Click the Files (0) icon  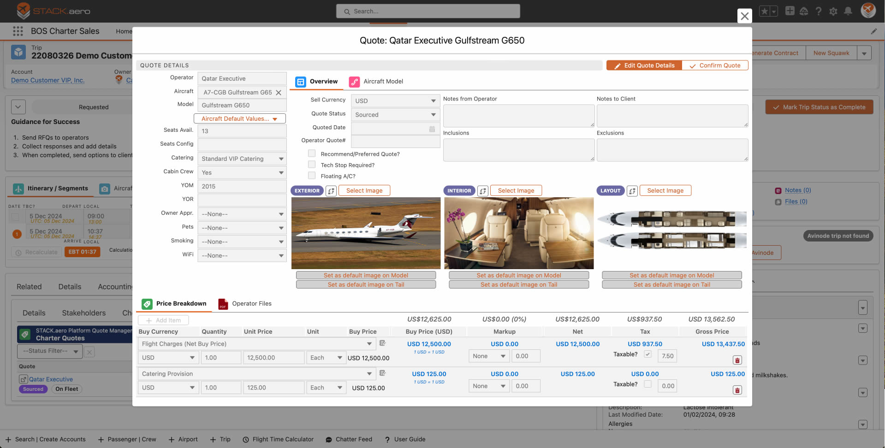pyautogui.click(x=778, y=202)
